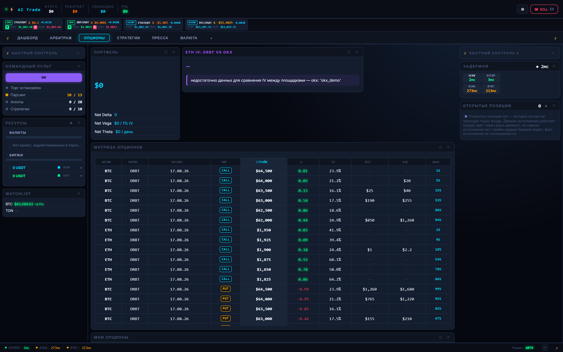Image resolution: width=563 pixels, height=352 pixels.
Task: Click the Парсинг status row
Action: coord(44,95)
